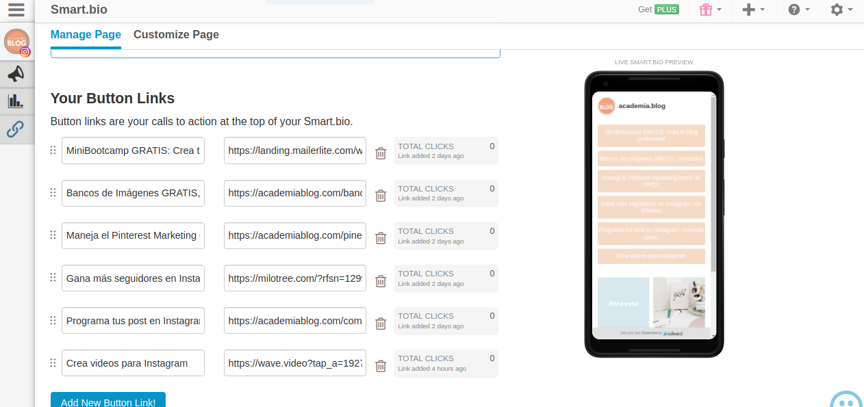Delete the Gana más seguidores link
Image resolution: width=864 pixels, height=407 pixels.
pyautogui.click(x=381, y=280)
